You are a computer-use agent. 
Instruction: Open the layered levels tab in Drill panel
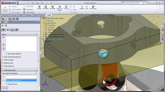(x=12, y=30)
